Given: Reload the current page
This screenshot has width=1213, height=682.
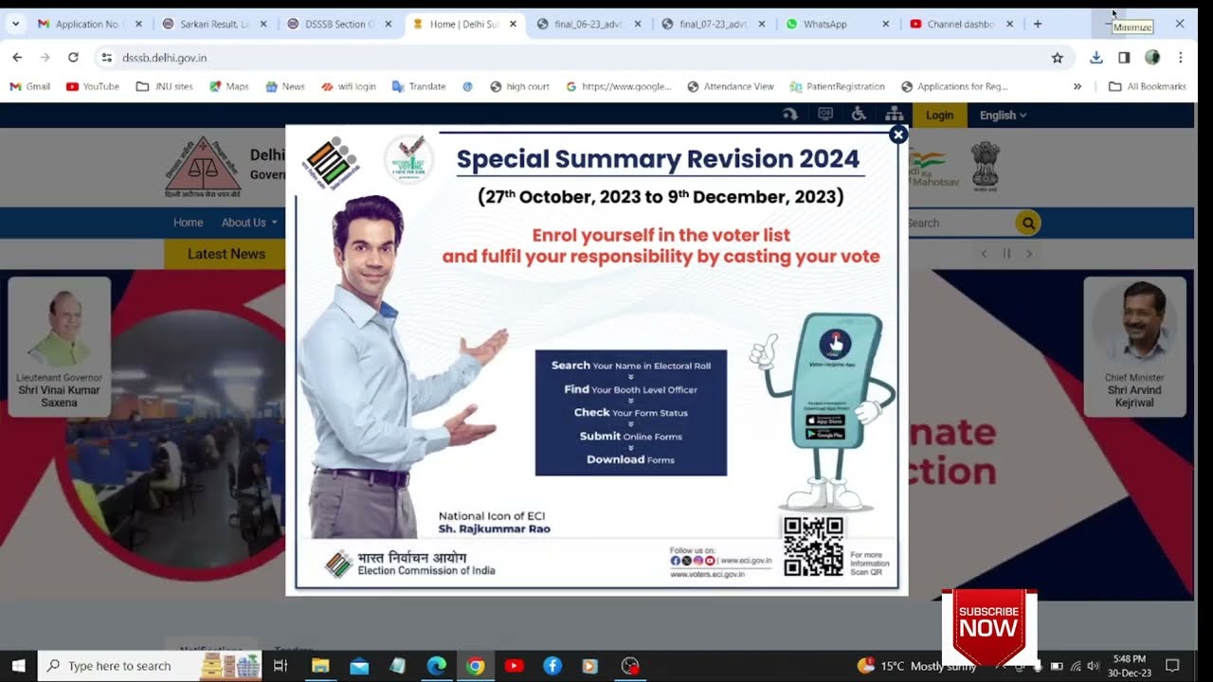Looking at the screenshot, I should tap(73, 58).
